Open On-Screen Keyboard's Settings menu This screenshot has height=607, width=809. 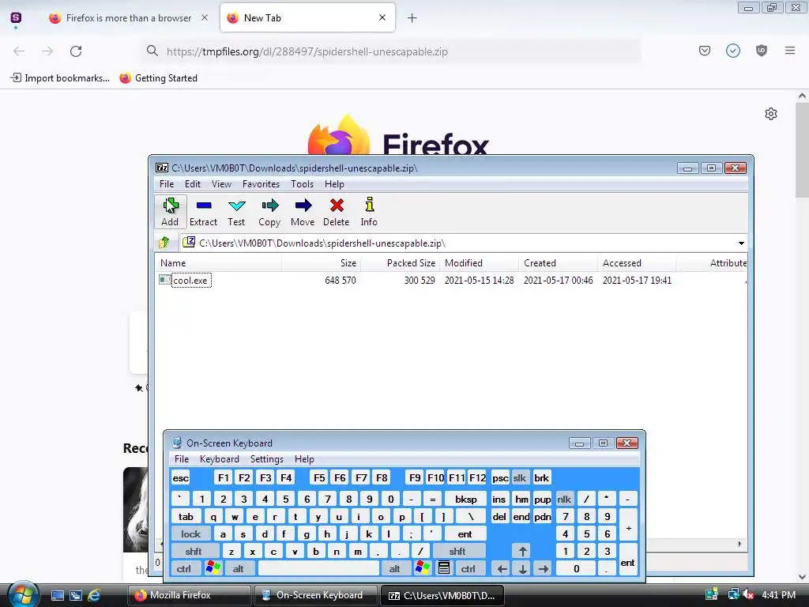pos(267,459)
